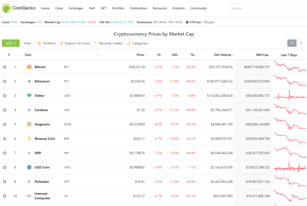Favorite Polkadot with its star
This screenshot has width=307, height=206.
pos(5,181)
